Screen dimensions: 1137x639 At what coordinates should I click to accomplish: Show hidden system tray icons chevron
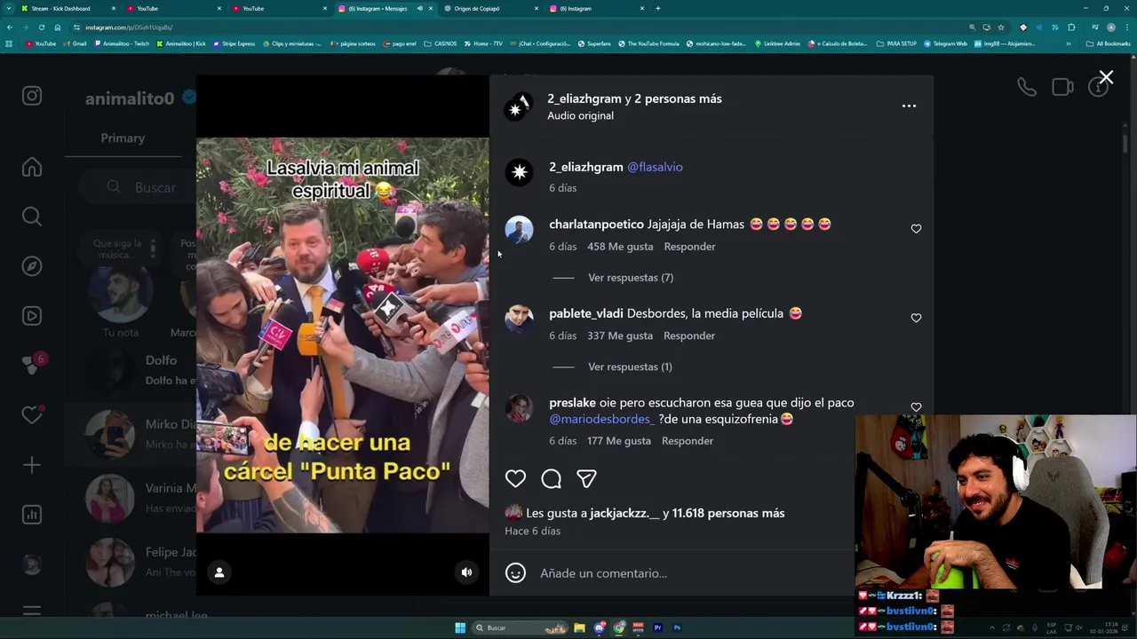[993, 627]
